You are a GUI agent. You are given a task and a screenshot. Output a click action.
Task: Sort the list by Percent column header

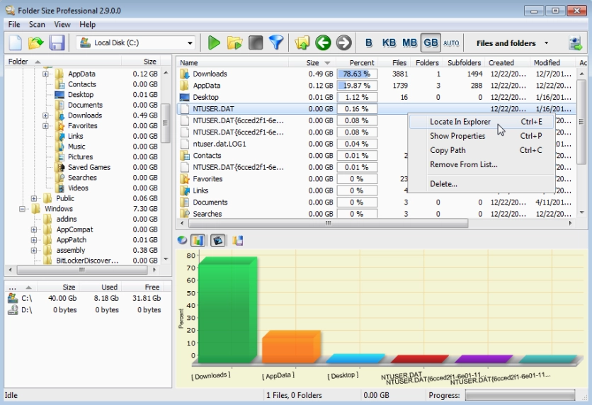[361, 63]
